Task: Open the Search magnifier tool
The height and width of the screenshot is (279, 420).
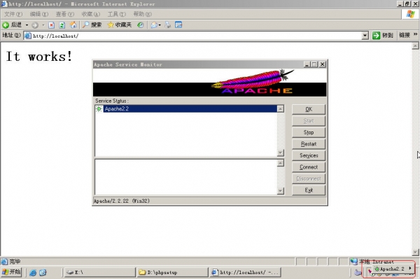Action: pos(85,24)
